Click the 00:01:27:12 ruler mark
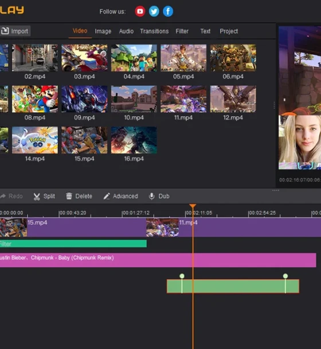 [136, 213]
